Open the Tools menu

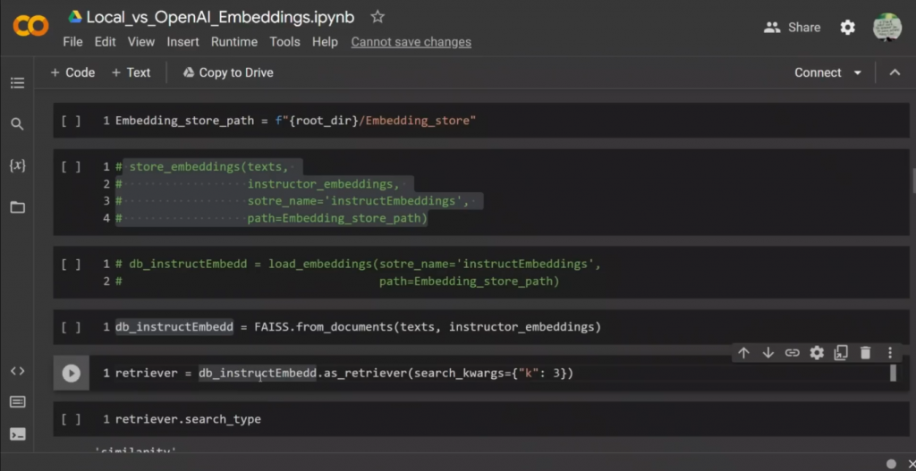284,42
